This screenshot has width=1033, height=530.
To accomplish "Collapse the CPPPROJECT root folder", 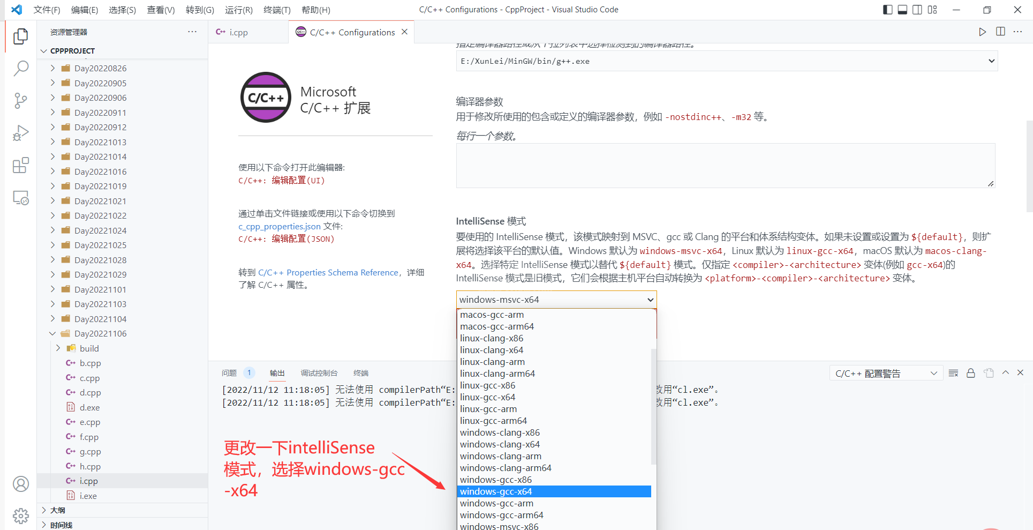I will coord(44,51).
